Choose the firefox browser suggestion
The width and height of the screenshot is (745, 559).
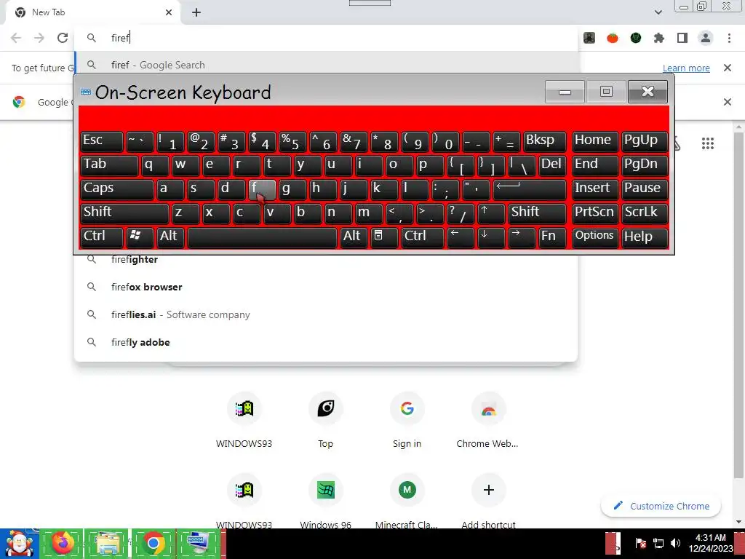326,287
